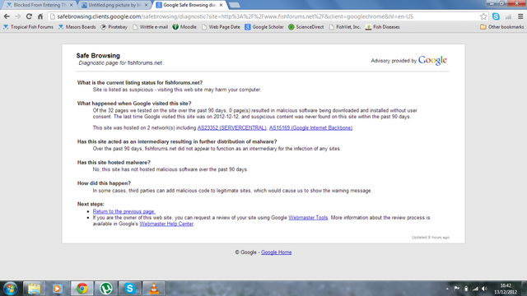Open the Moodle bookmark

[x=184, y=27]
